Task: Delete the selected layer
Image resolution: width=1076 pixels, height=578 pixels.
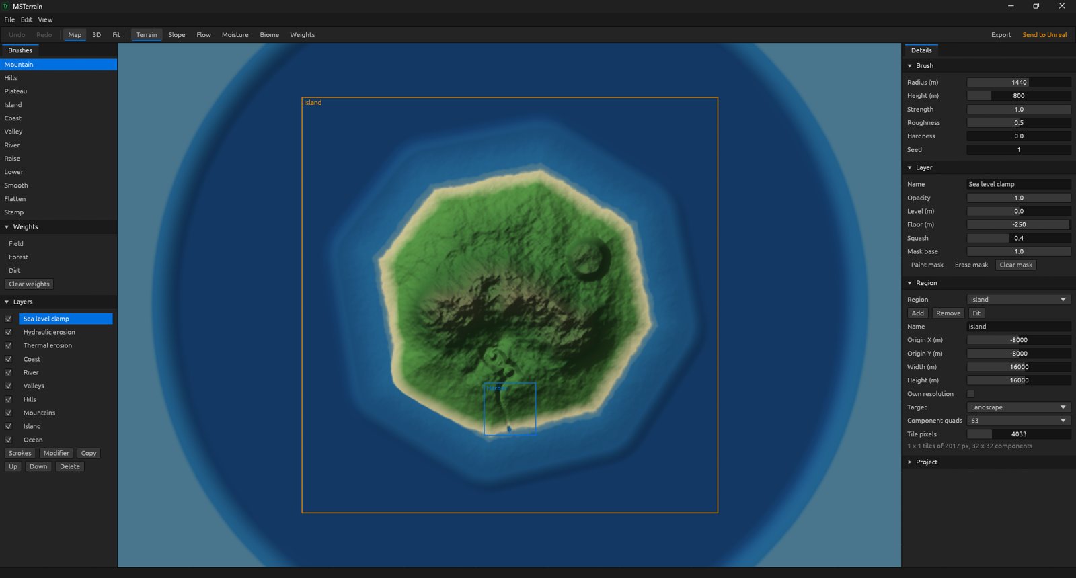Action: coord(70,467)
